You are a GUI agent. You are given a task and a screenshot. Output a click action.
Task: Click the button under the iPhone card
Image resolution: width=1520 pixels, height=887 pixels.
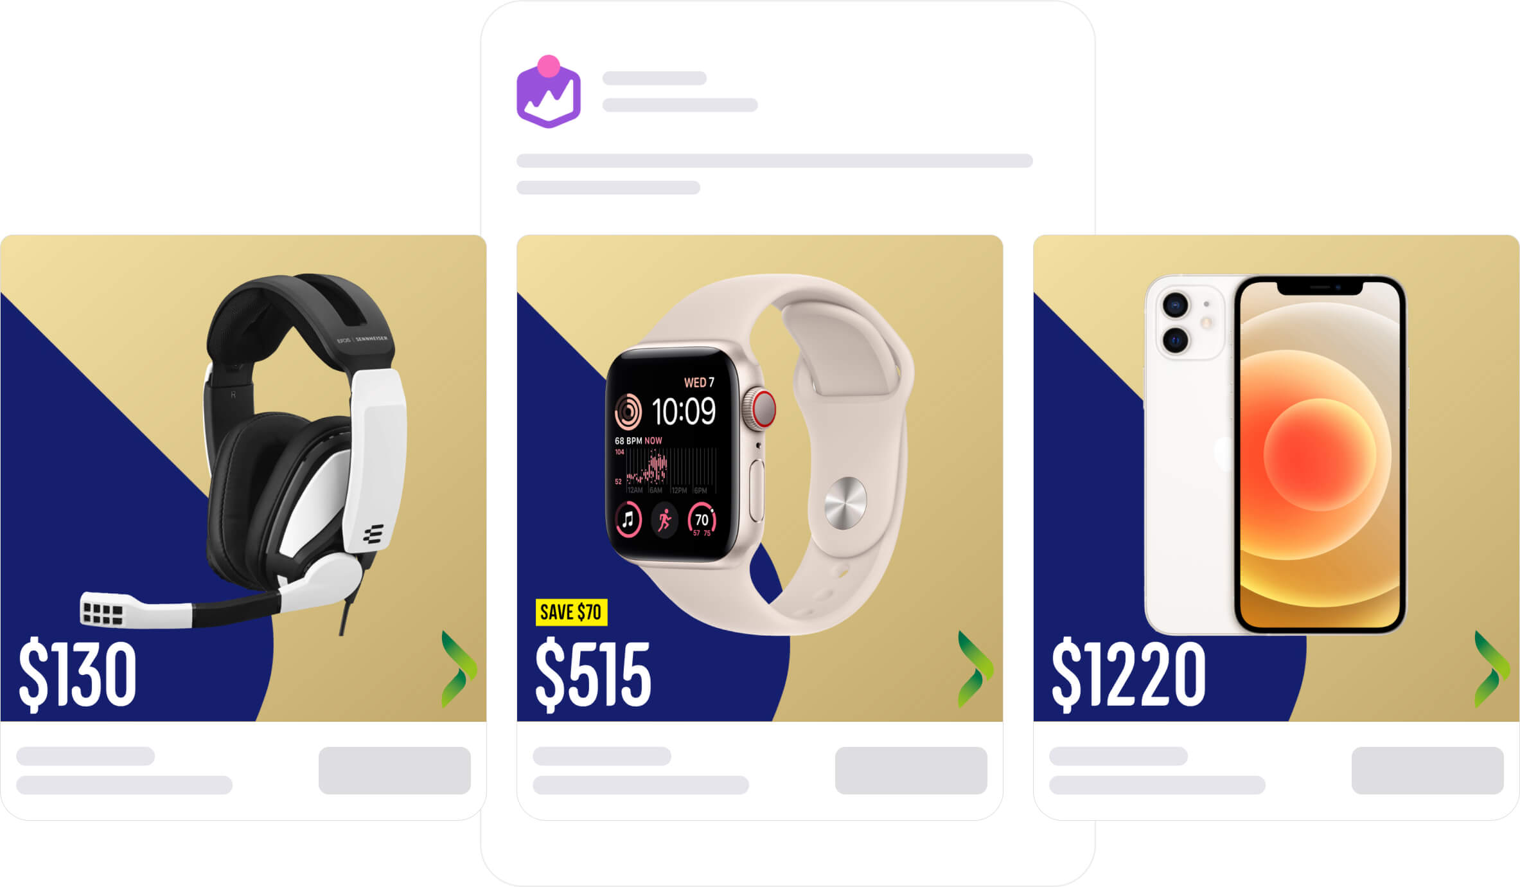pos(1427,770)
